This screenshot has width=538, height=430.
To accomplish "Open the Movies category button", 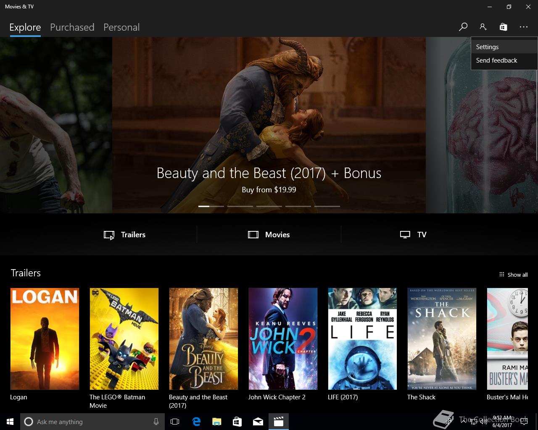I will coord(269,235).
